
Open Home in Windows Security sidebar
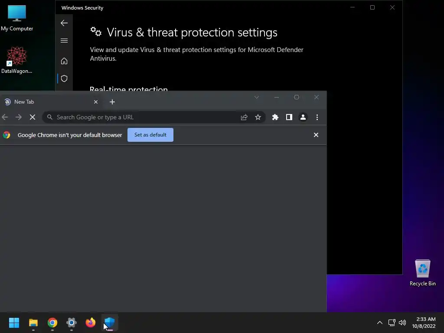point(64,61)
